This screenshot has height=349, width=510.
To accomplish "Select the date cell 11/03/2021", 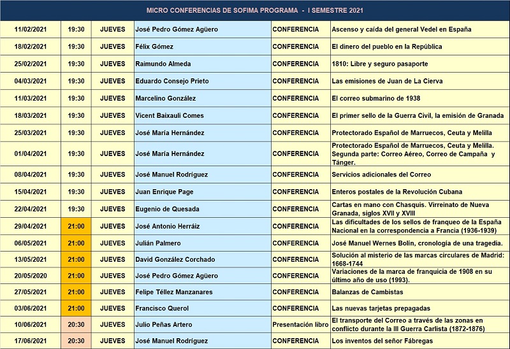I will (x=31, y=98).
